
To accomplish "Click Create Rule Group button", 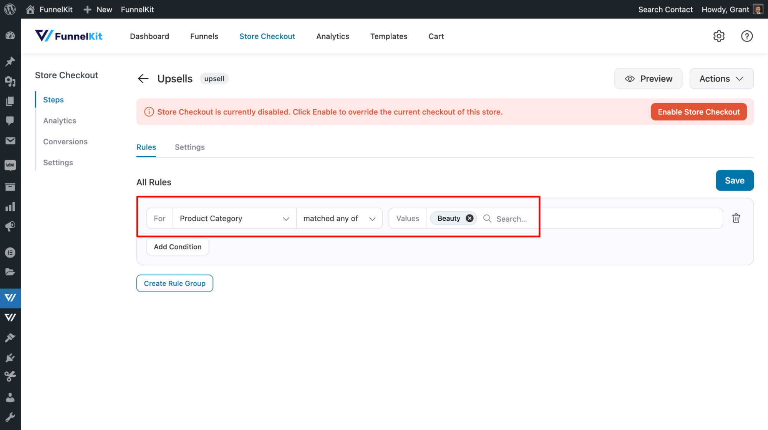I will [174, 283].
